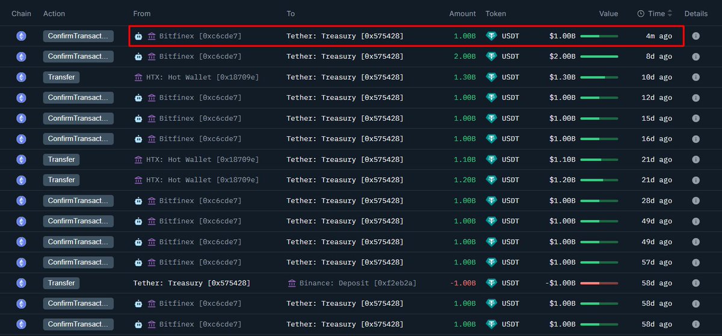Click time 28d ago
The height and width of the screenshot is (336, 722).
pyautogui.click(x=657, y=201)
